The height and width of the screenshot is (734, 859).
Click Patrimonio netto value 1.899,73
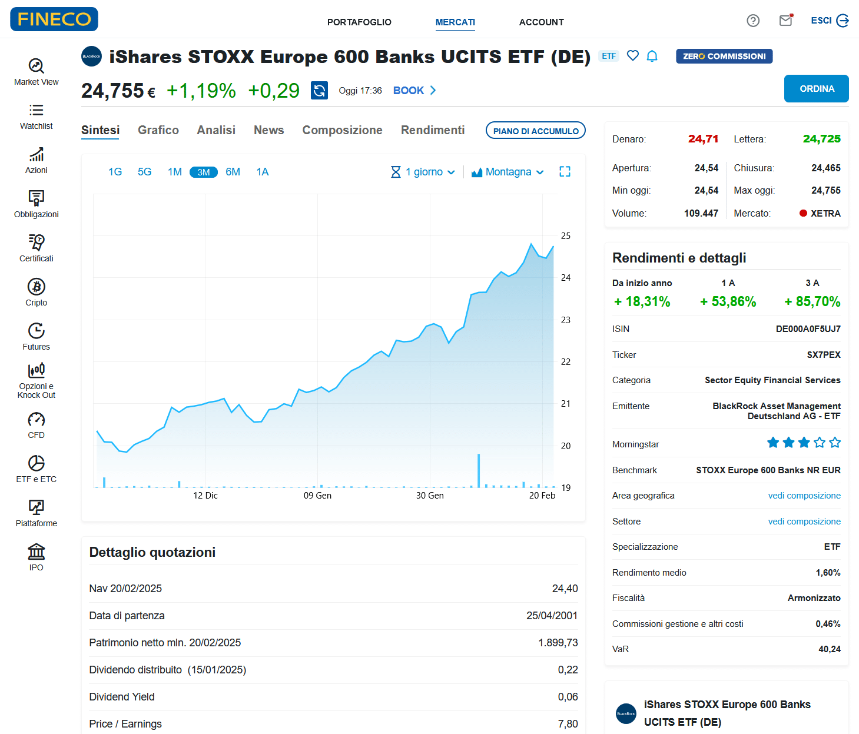click(558, 643)
